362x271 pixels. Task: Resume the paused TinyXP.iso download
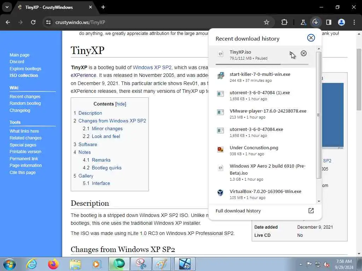point(292,54)
